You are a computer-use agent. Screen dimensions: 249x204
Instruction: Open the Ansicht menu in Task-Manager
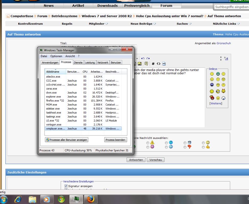[70, 56]
